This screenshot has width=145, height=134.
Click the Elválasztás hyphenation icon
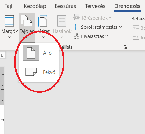(76, 36)
